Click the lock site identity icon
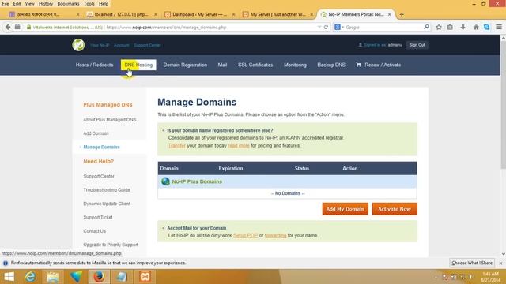506x284 pixels. [28, 28]
